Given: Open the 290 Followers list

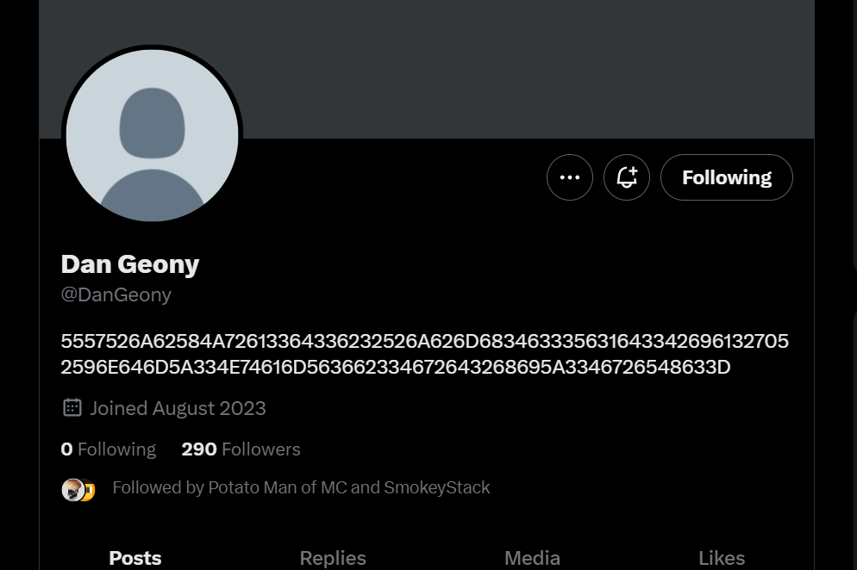Looking at the screenshot, I should [x=241, y=449].
